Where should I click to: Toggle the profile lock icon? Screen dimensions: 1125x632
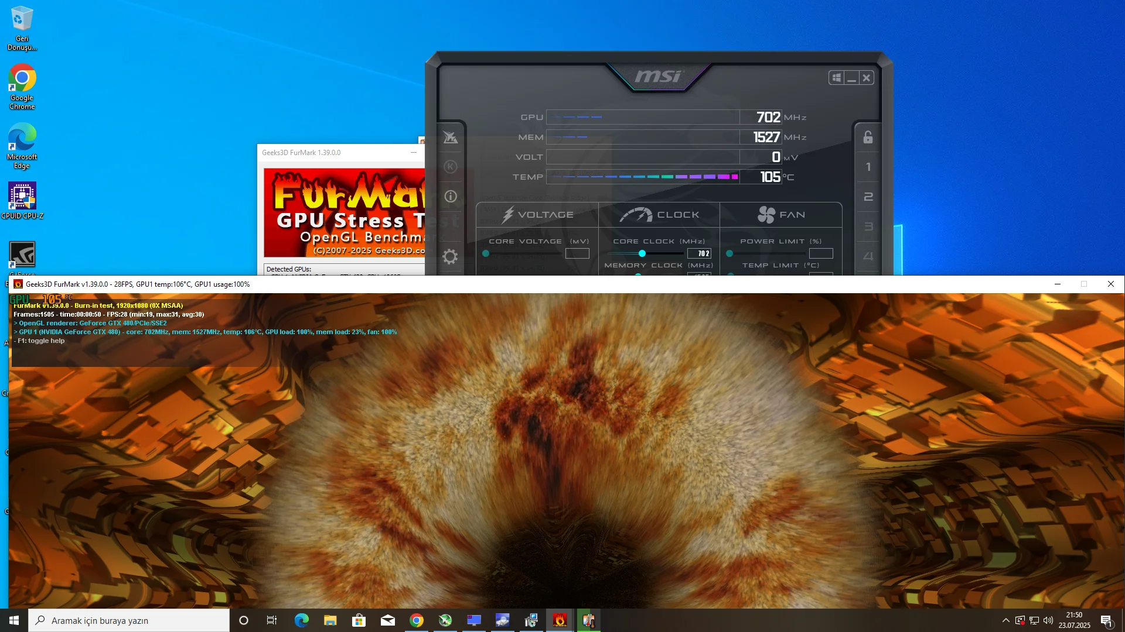click(868, 138)
